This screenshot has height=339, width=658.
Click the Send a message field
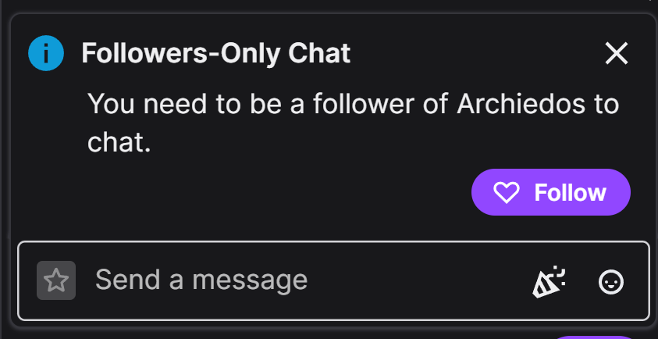pos(297,280)
